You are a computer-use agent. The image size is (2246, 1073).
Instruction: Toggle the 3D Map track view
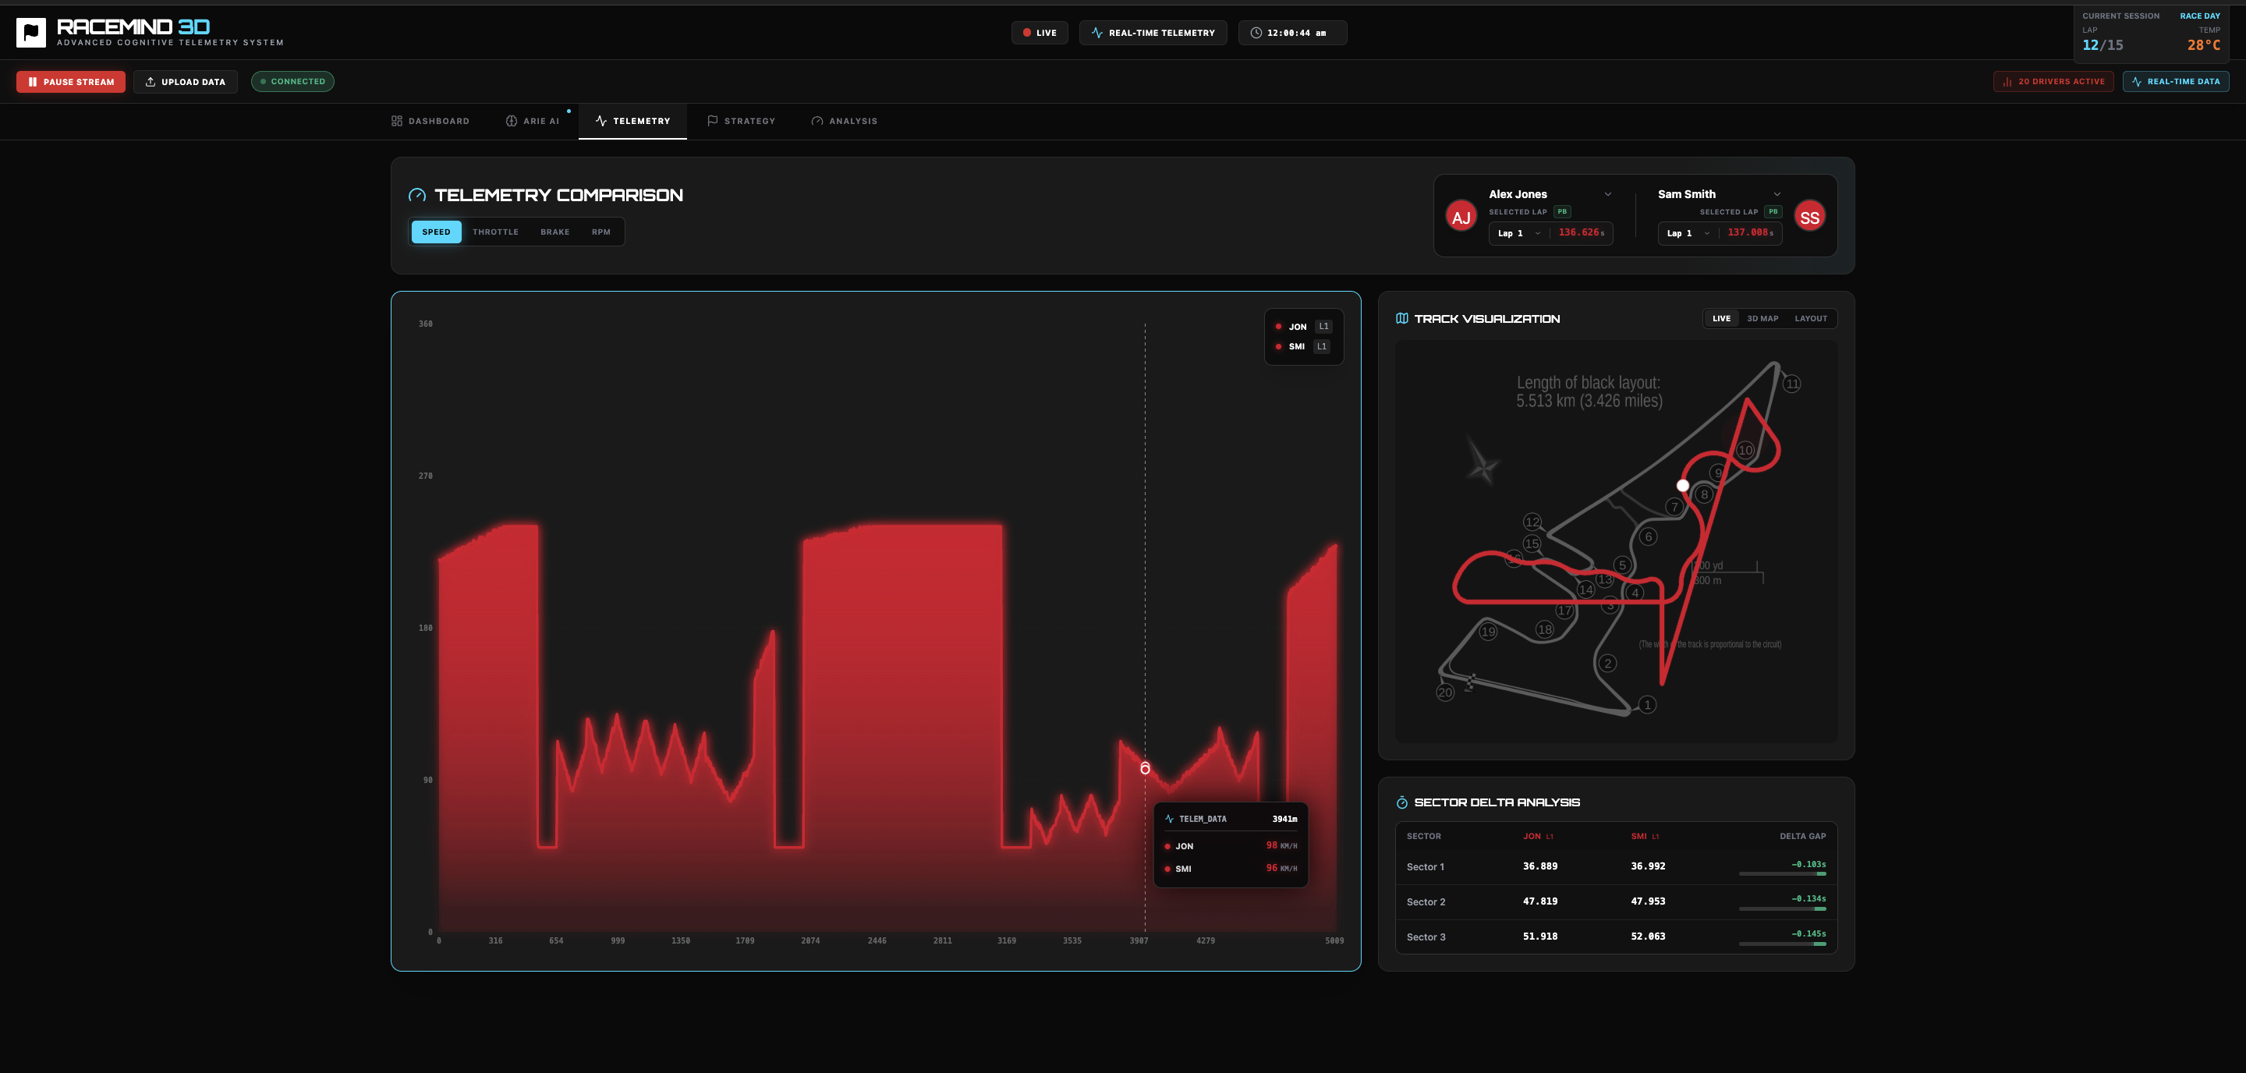[1762, 319]
